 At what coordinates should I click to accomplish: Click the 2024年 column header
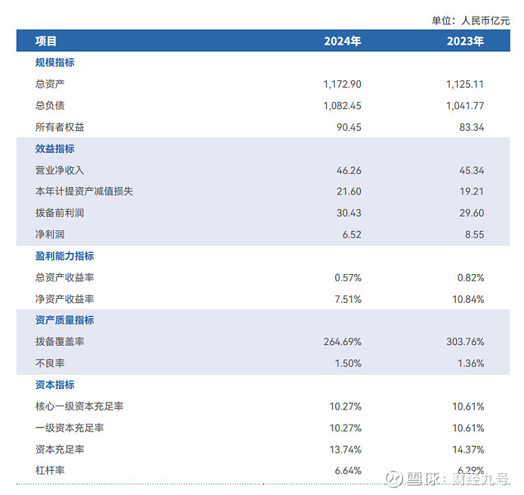(343, 41)
